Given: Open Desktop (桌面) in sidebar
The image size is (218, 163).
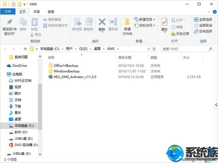Looking at the screenshot, I should pos(15,119).
